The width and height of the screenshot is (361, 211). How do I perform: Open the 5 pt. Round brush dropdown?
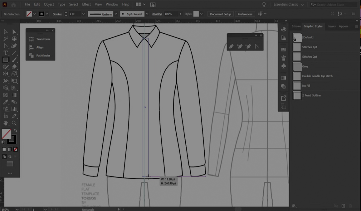coord(147,14)
